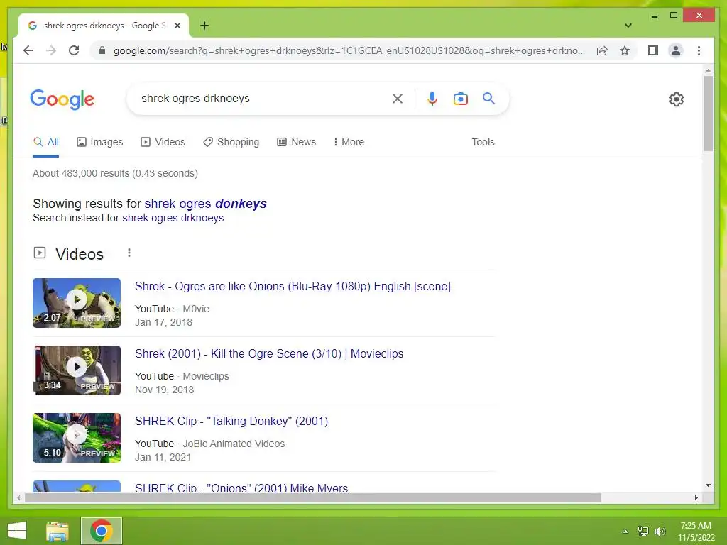
Task: Open the network tray icon
Action: tap(643, 532)
